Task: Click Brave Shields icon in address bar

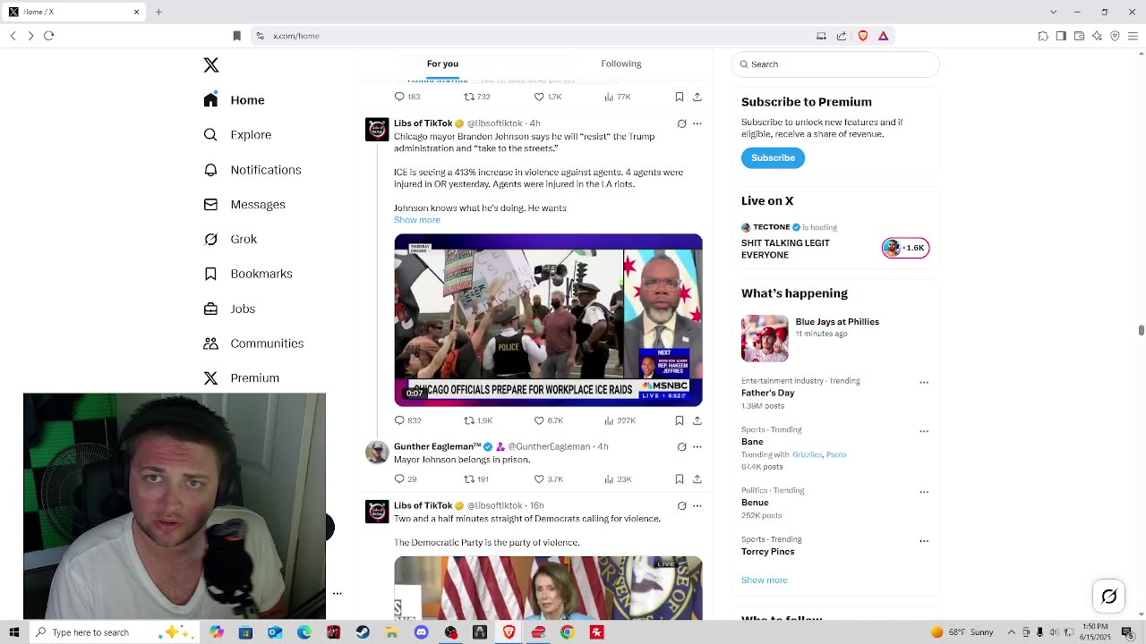Action: coord(863,36)
